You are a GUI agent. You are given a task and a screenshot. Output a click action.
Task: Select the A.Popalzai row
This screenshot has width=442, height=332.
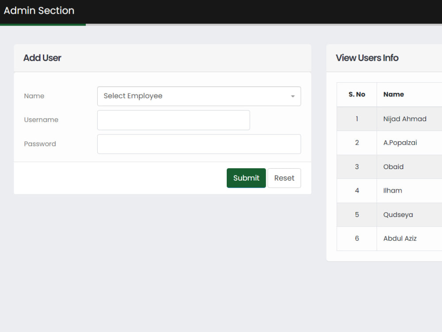click(389, 143)
